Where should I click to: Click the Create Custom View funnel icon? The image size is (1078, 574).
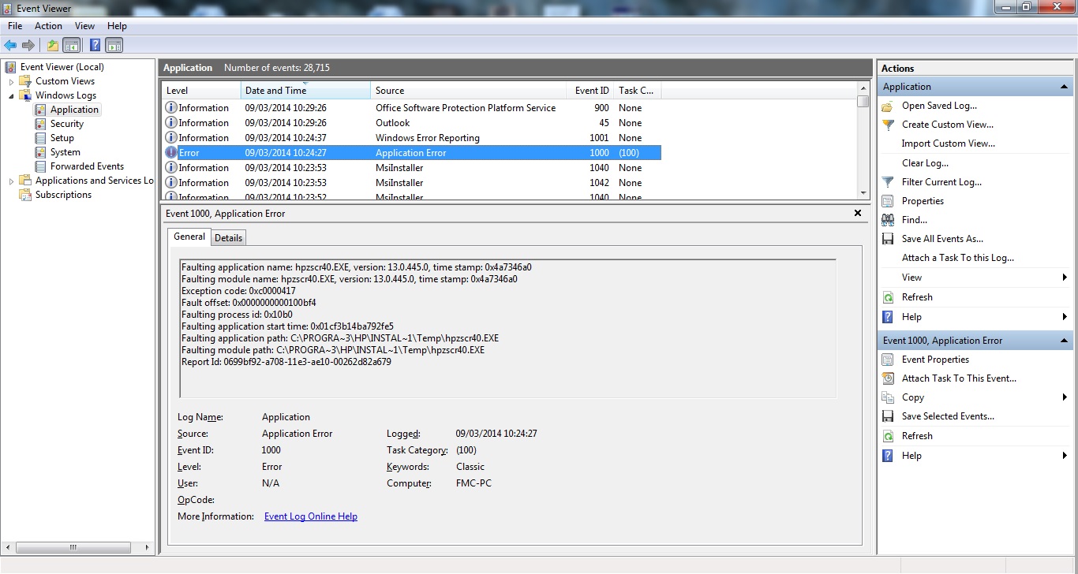click(888, 125)
